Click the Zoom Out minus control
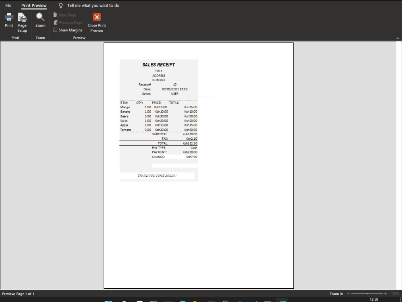 click(348, 294)
